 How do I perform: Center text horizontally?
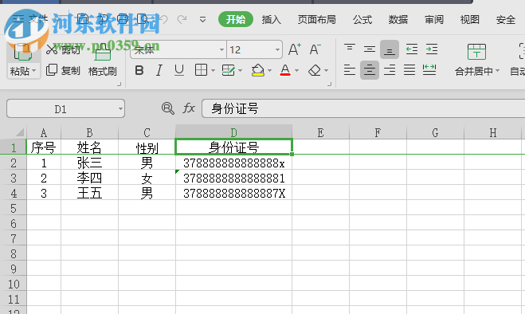pyautogui.click(x=370, y=70)
